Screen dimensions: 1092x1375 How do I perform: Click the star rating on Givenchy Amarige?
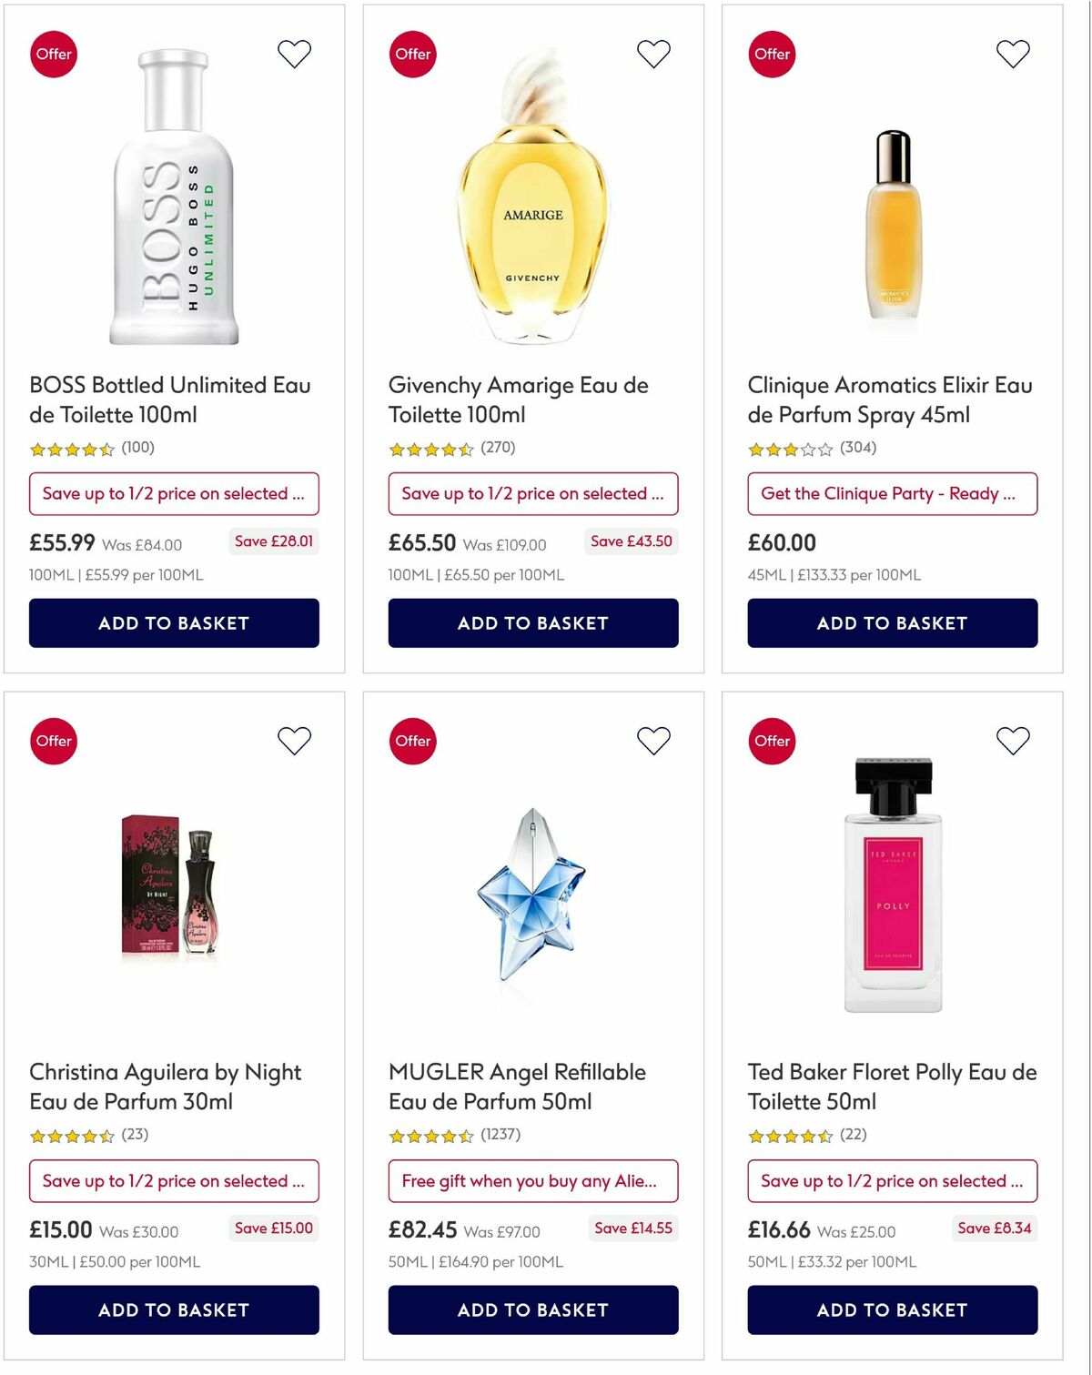pos(428,448)
